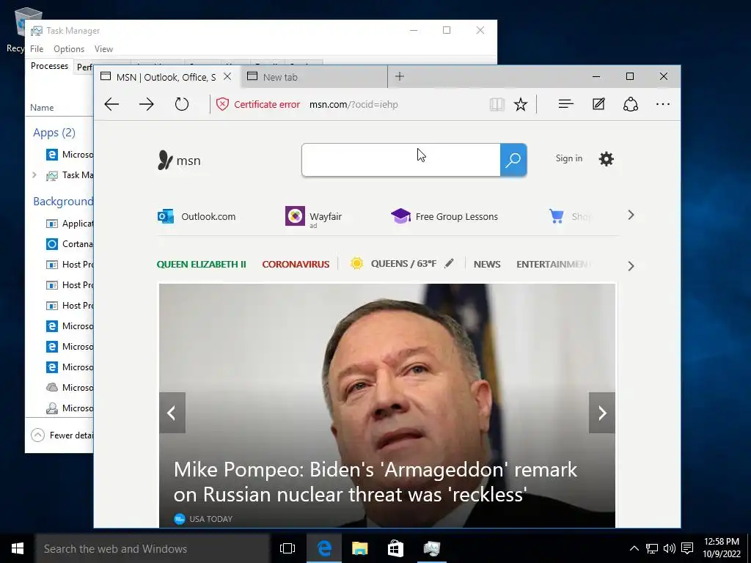The width and height of the screenshot is (751, 563).
Task: Open the Mike Pompeo headline story
Action: (x=375, y=482)
